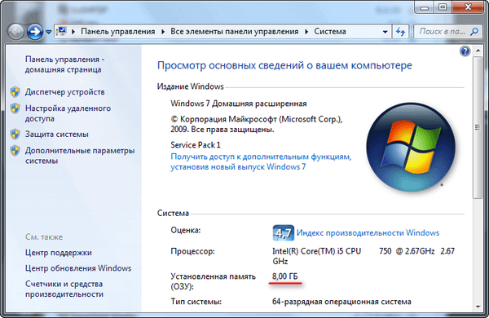Click the refresh button beside address bar
Viewport: 489px width, 318px height.
[x=400, y=32]
